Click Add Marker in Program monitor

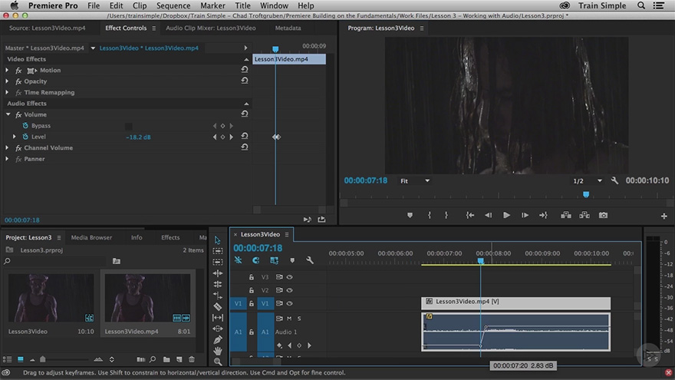pyautogui.click(x=410, y=215)
